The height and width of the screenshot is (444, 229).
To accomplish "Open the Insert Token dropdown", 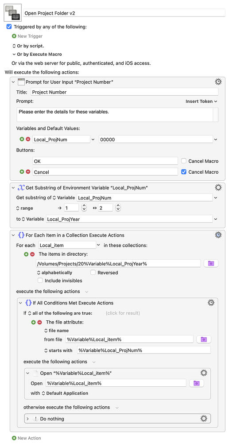I will (201, 101).
